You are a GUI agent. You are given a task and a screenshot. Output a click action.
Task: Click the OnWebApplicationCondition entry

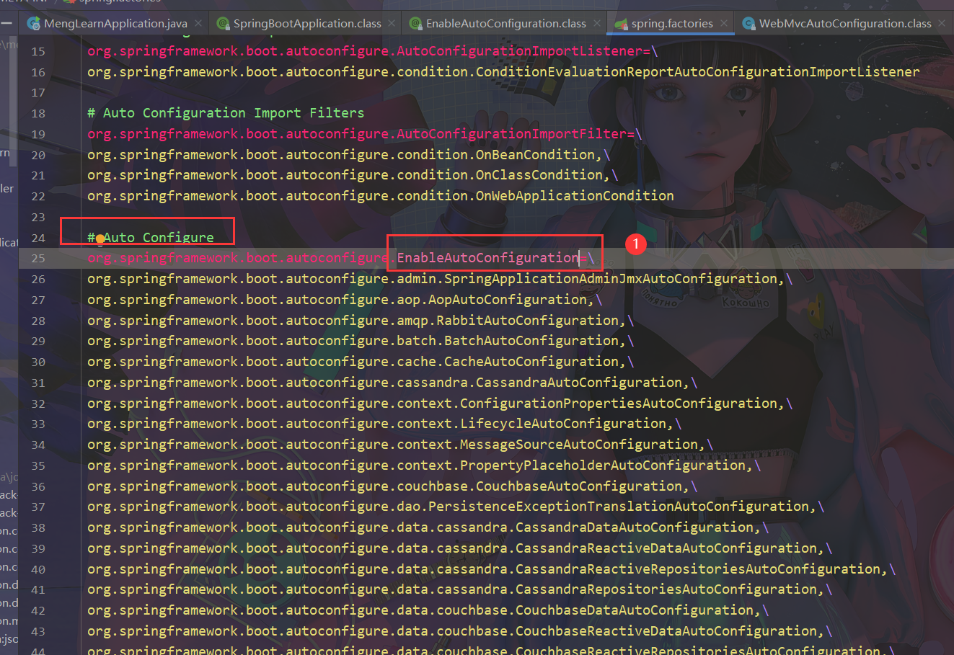pyautogui.click(x=575, y=196)
